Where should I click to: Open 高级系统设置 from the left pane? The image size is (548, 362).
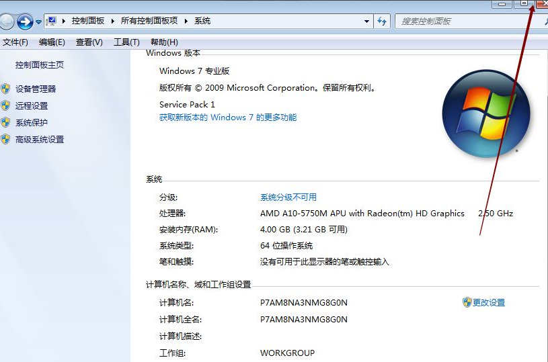point(40,140)
